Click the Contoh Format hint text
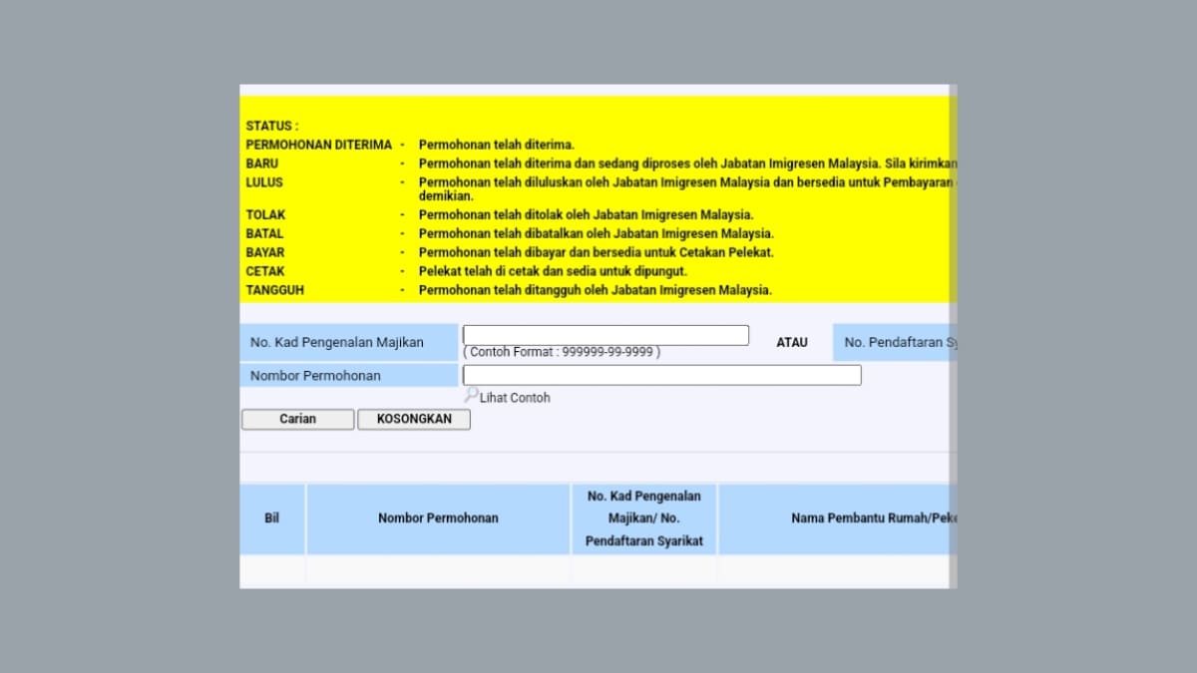Viewport: 1197px width, 673px height. [x=562, y=352]
